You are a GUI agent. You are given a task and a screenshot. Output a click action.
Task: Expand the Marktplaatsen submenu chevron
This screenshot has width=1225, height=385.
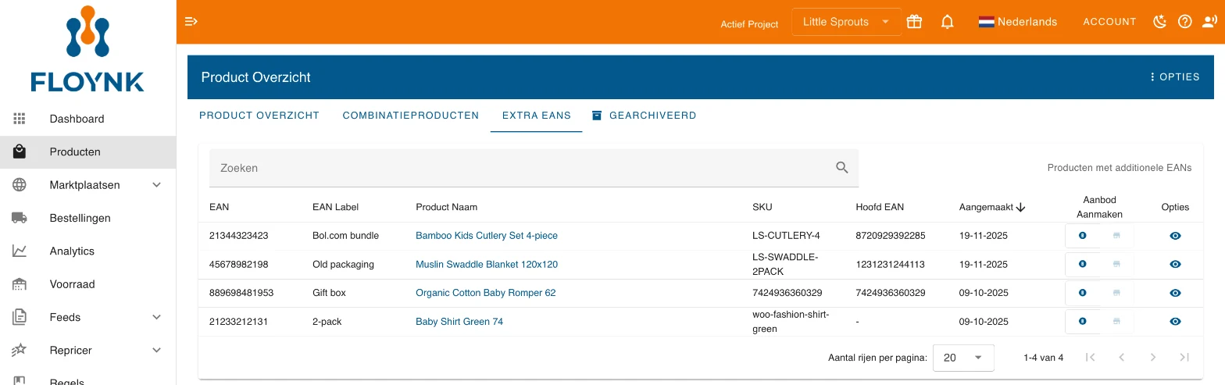[156, 185]
